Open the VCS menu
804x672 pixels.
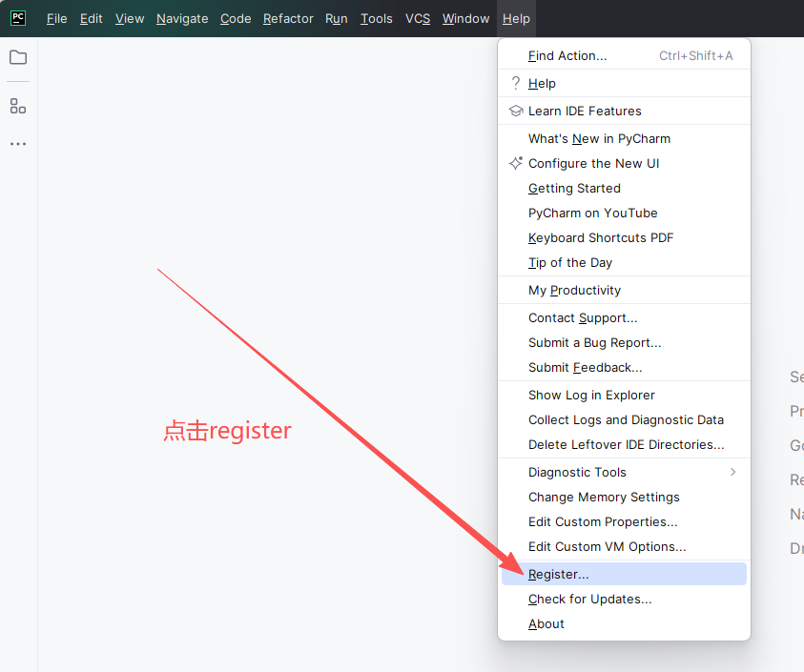pos(418,19)
